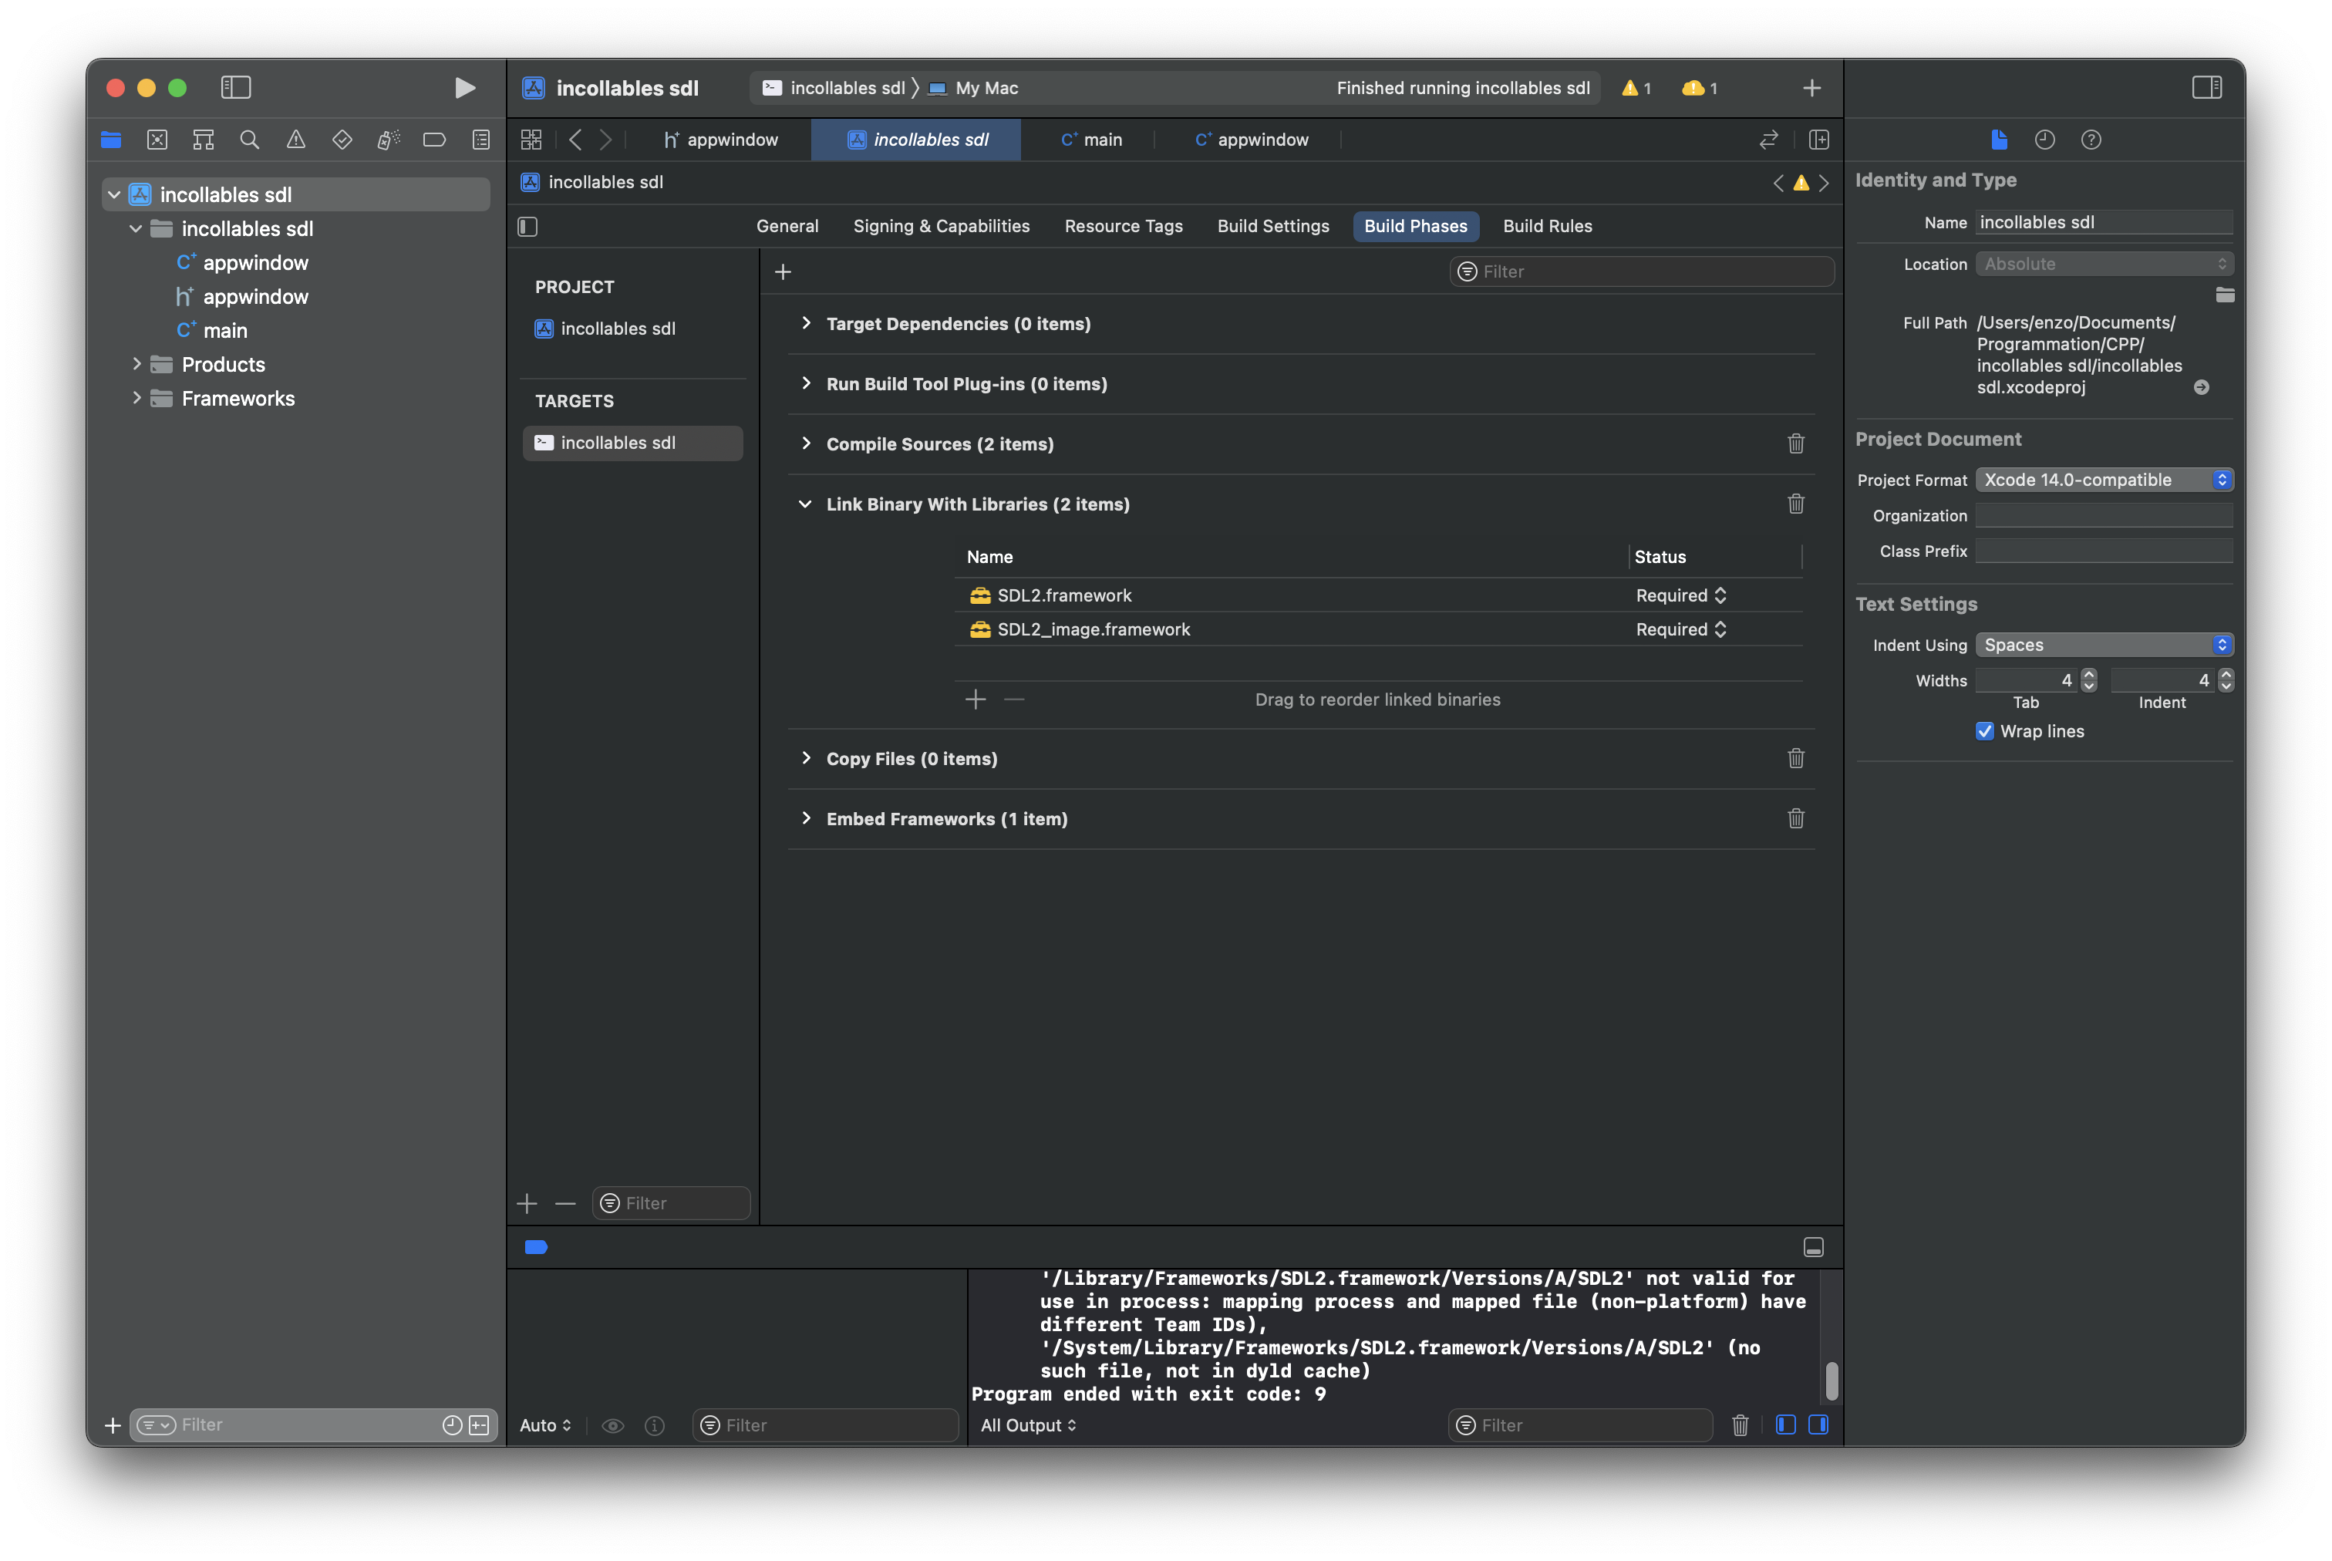Viewport: 2332px width, 1561px height.
Task: Add a new tab with plus
Action: click(x=1811, y=88)
